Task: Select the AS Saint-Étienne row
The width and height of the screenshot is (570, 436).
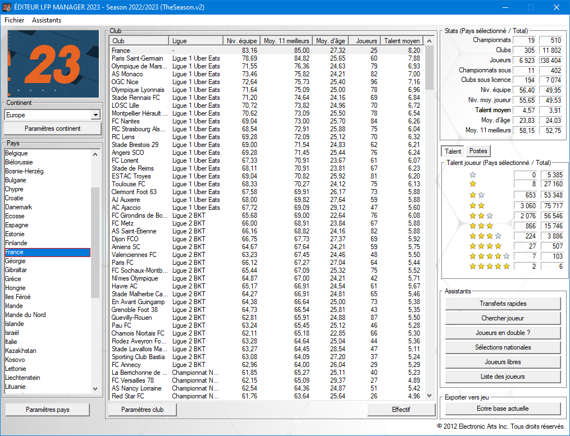Action: (267, 231)
